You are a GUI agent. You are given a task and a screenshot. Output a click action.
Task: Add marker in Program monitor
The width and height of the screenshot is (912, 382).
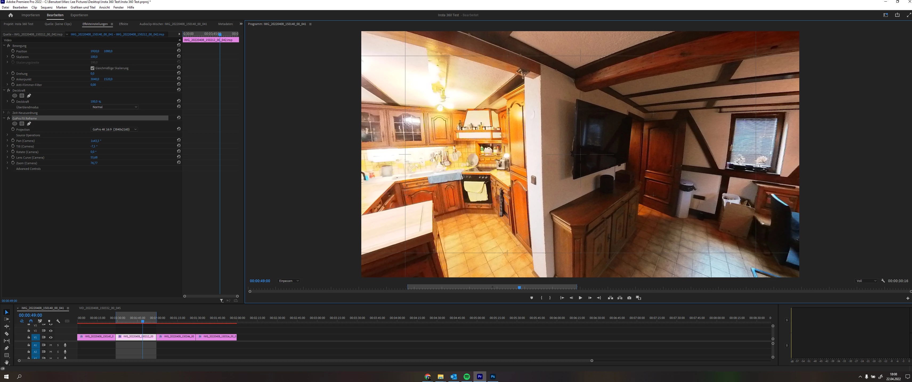(x=532, y=298)
